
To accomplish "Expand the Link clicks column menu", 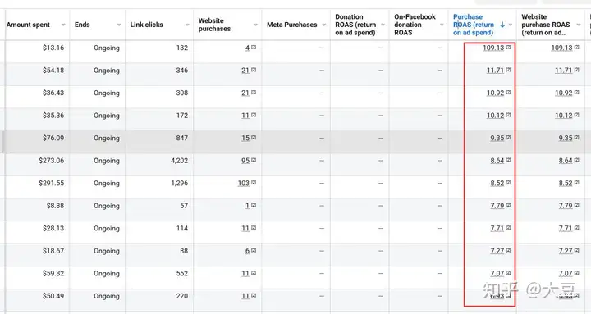I will click(x=187, y=25).
